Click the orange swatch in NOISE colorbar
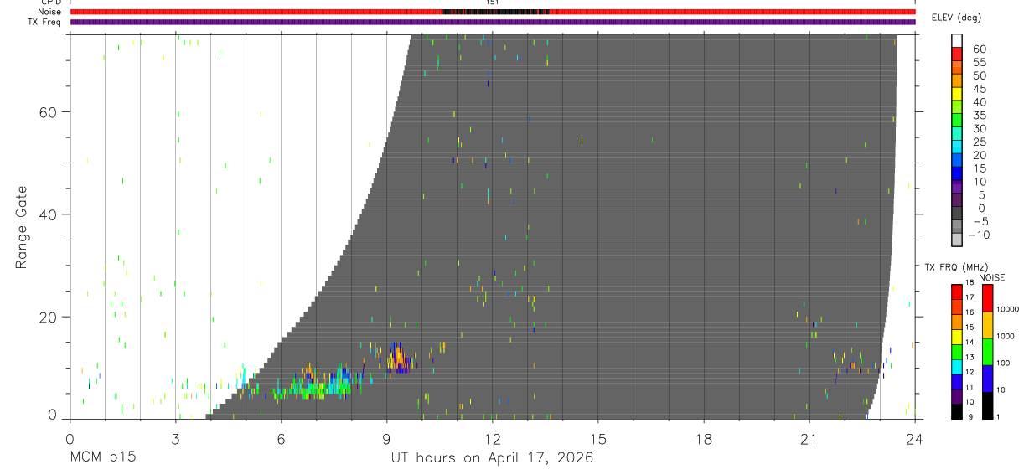 click(x=987, y=325)
